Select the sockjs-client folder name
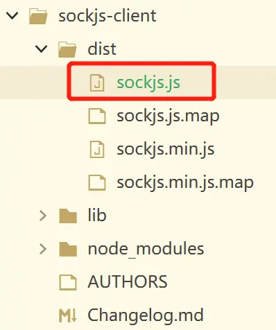 [107, 16]
